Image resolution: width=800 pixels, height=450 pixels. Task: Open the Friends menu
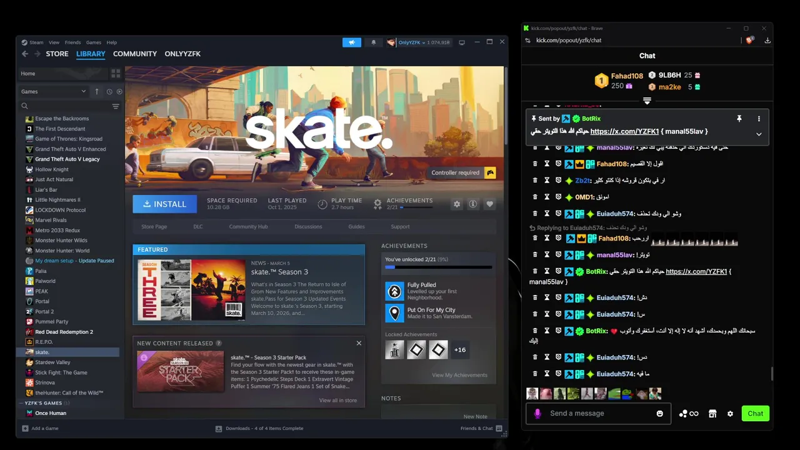pos(73,42)
